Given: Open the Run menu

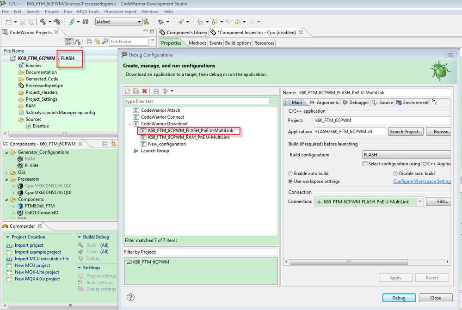Looking at the screenshot, I should [68, 12].
